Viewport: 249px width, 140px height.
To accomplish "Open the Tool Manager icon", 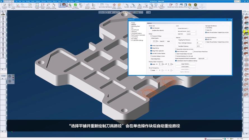I will 93,6.
